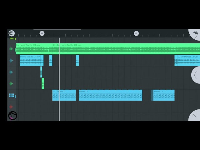Image resolution: width=200 pixels, height=150 pixels.
Task: Select the Drums 12 track's drum pad icon
Action: click(12, 95)
